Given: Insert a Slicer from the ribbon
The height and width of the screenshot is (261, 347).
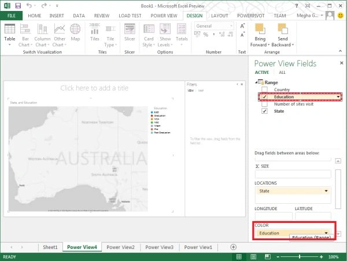Looking at the screenshot, I should point(130,29).
